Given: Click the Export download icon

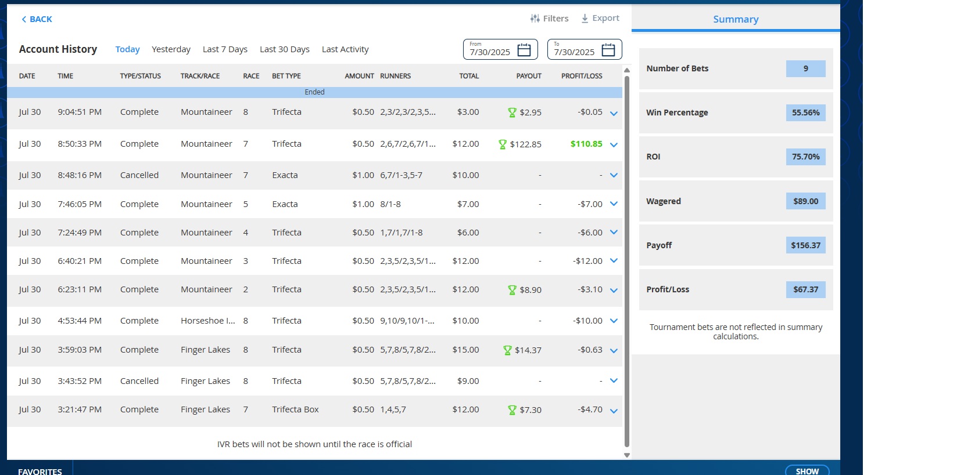Looking at the screenshot, I should 585,19.
